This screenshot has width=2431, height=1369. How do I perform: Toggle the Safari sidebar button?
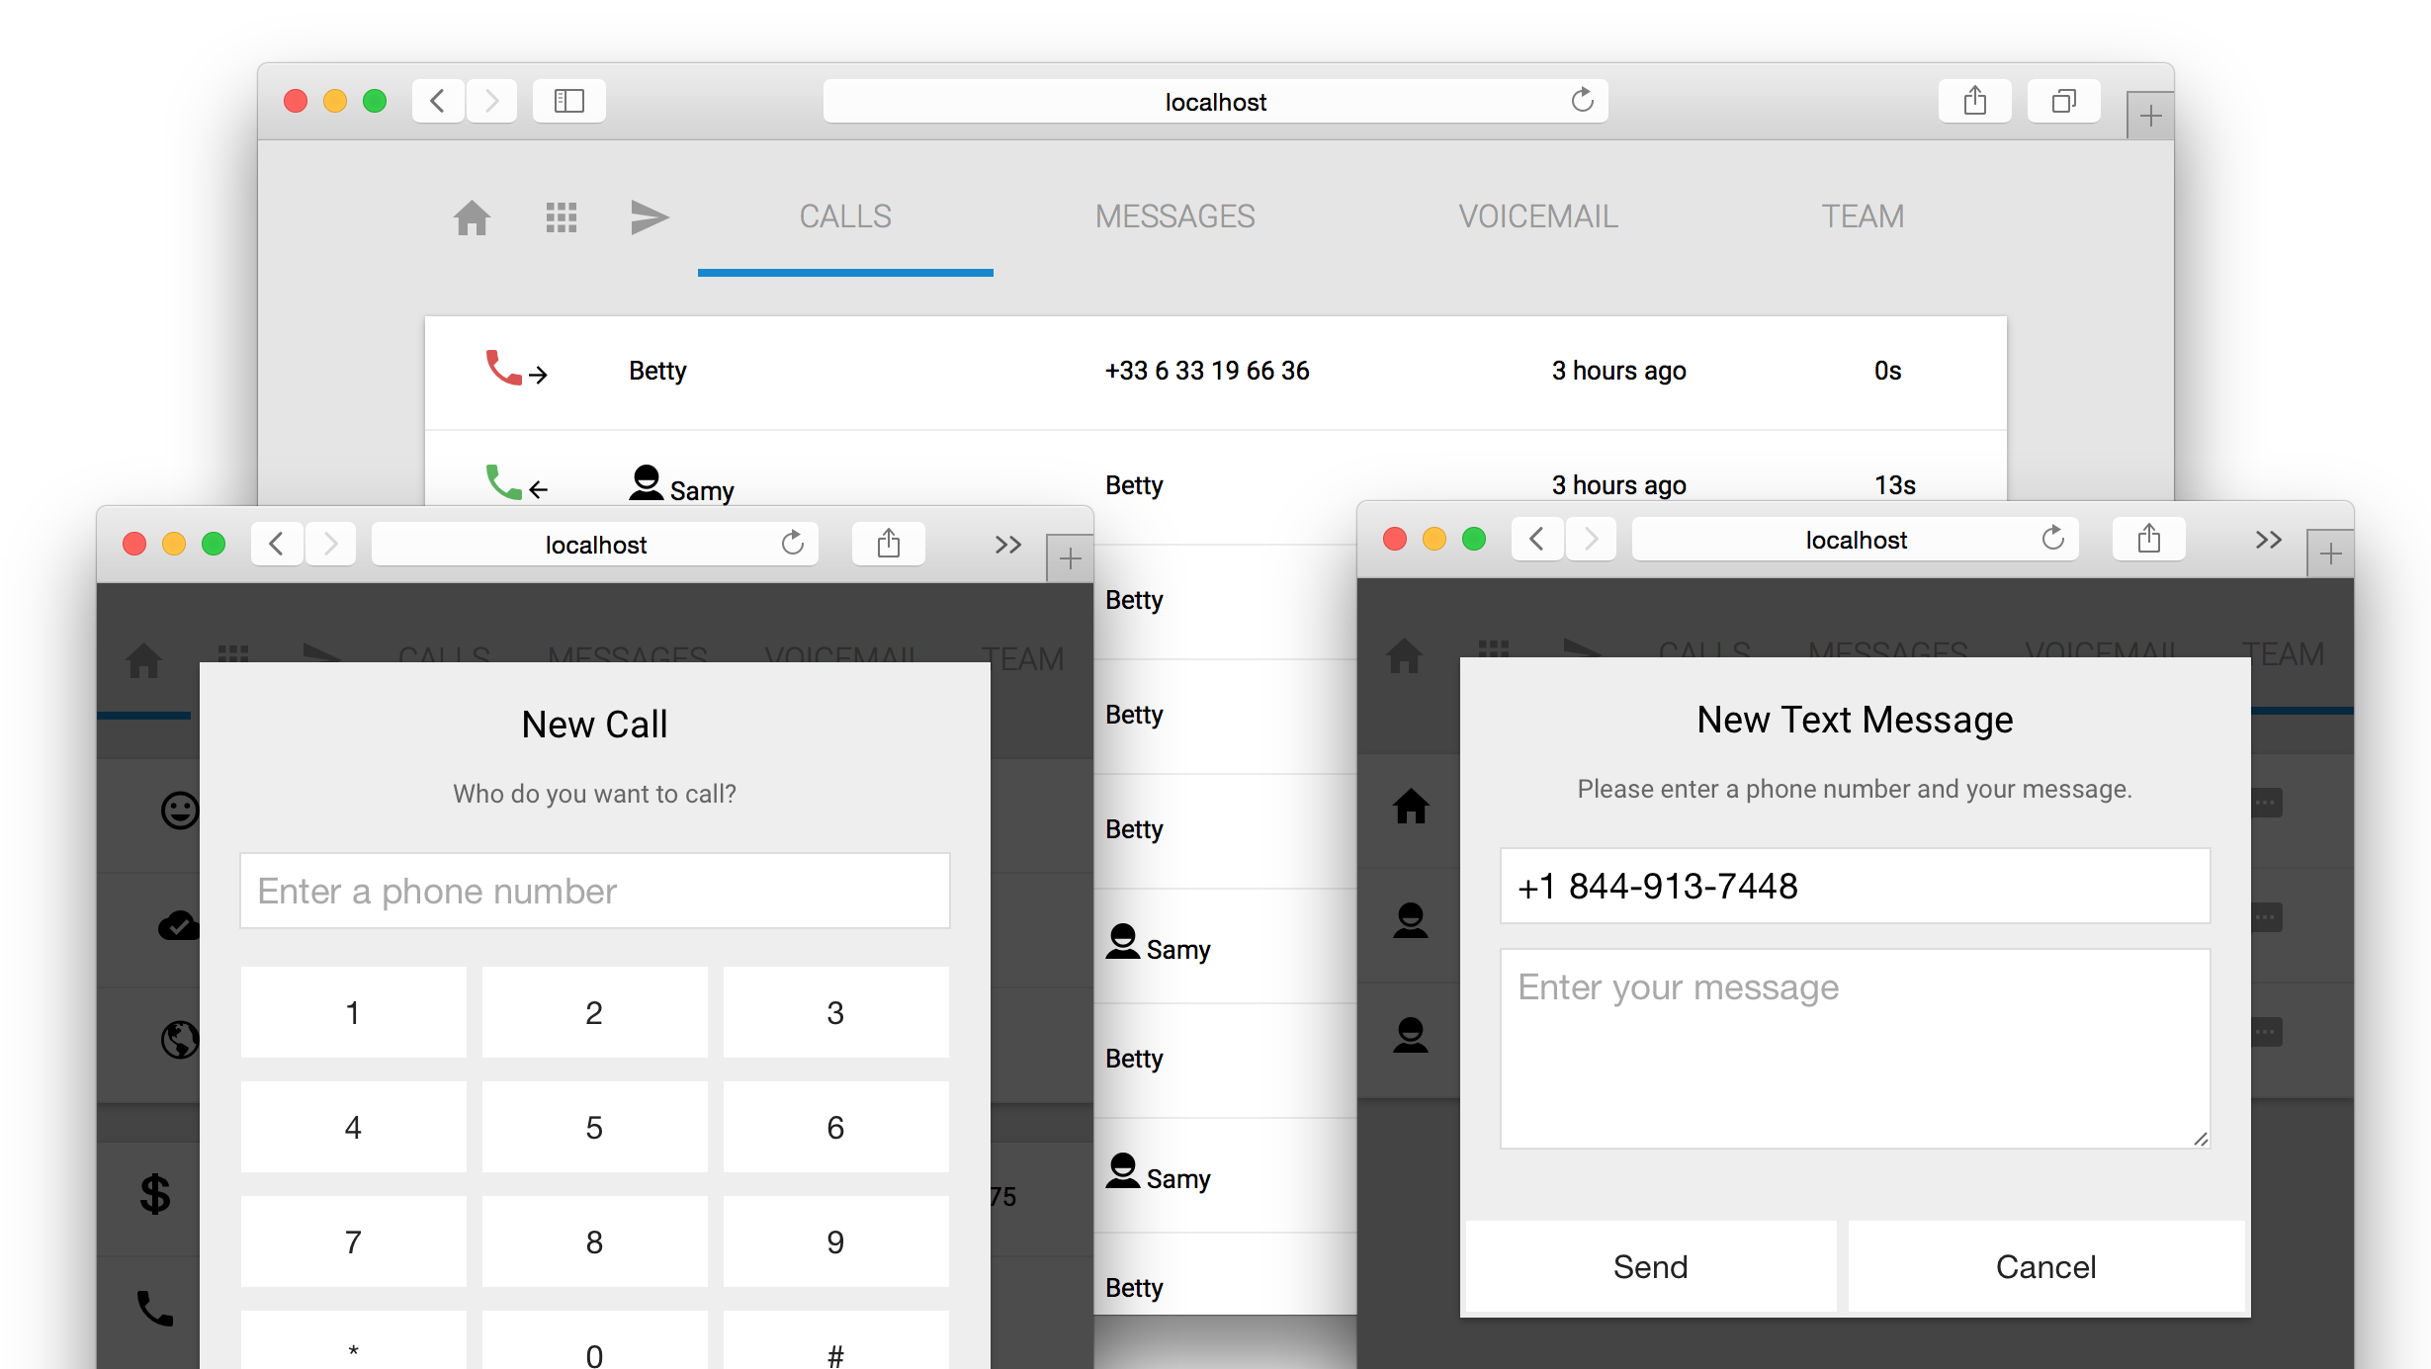click(x=569, y=101)
